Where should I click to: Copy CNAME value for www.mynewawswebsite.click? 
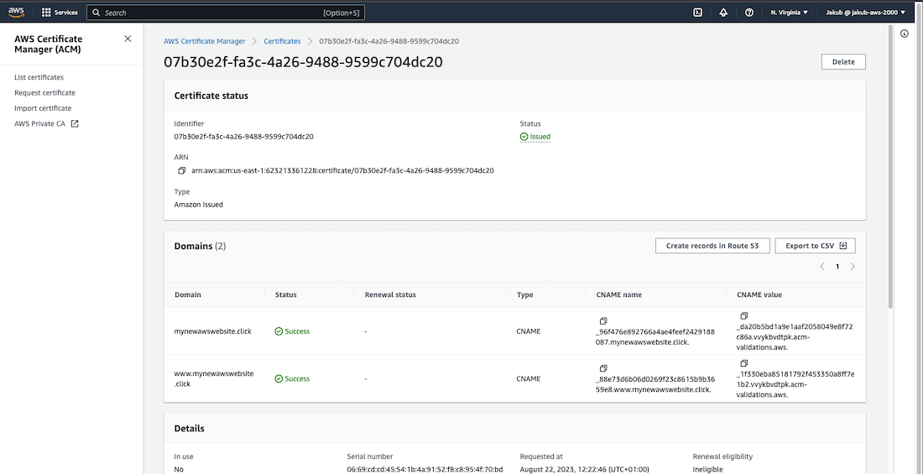tap(743, 363)
